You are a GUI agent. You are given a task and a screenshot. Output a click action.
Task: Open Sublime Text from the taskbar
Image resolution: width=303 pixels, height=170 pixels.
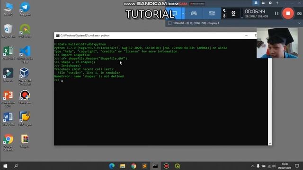(144, 166)
